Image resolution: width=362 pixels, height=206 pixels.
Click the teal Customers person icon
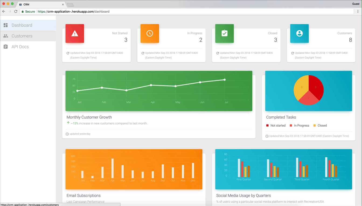(299, 33)
